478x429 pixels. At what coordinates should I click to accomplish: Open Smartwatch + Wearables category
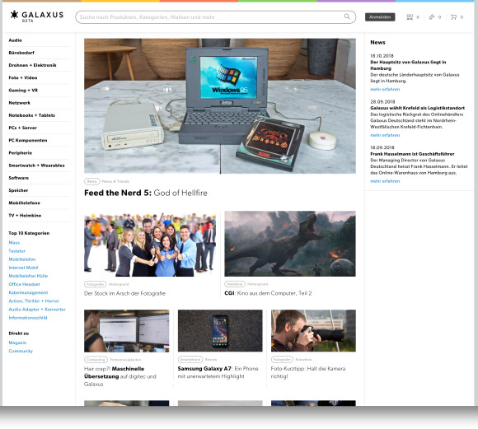pyautogui.click(x=36, y=166)
